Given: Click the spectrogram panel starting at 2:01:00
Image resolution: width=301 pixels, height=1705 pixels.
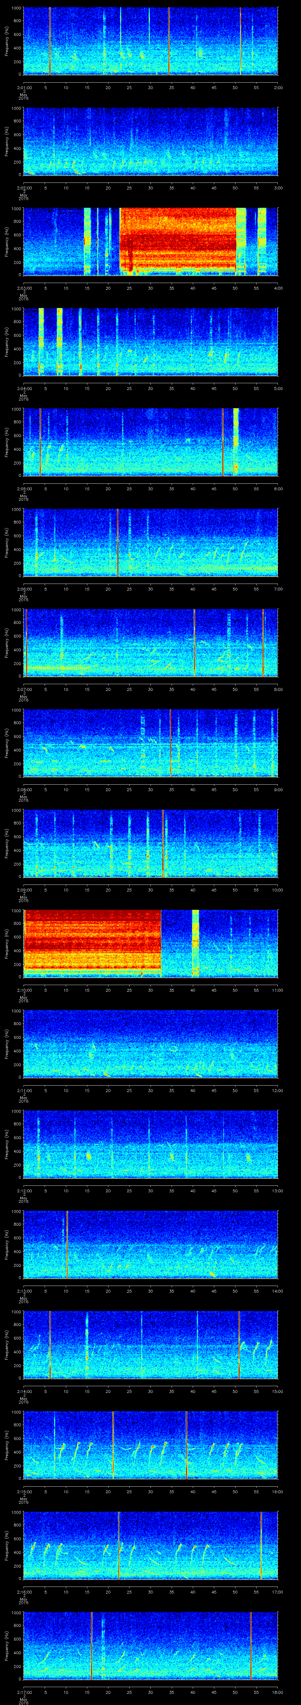Looking at the screenshot, I should tap(151, 41).
